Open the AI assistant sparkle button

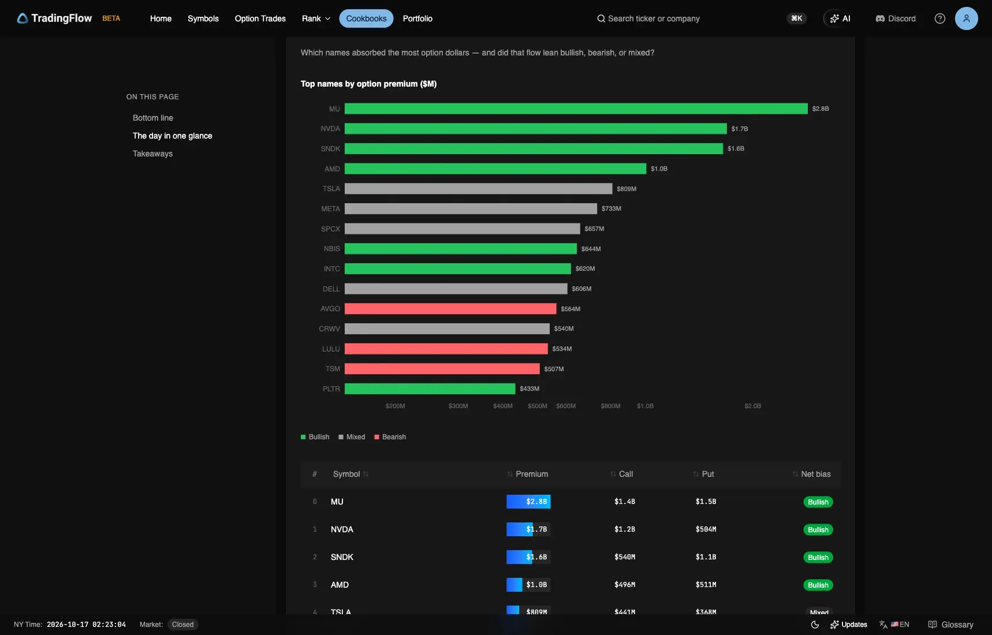point(840,18)
